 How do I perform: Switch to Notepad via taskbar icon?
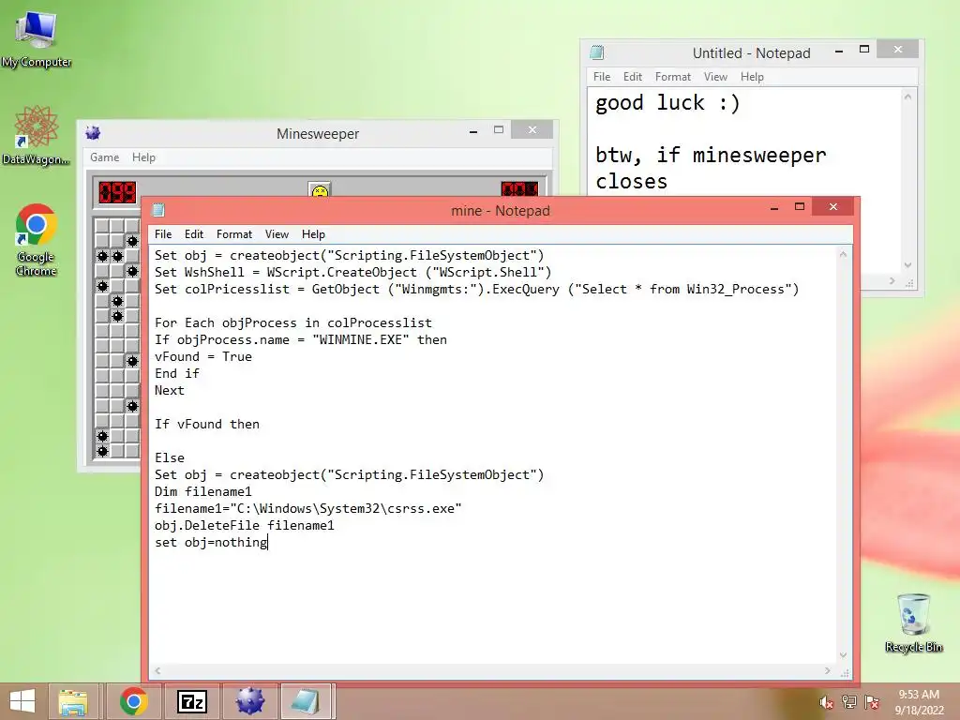pos(307,701)
